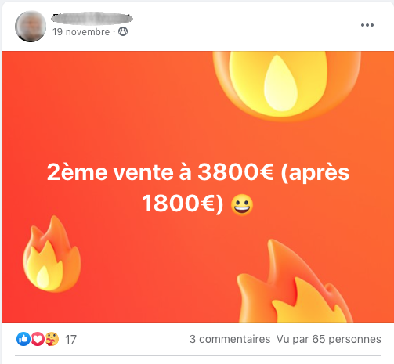
Task: Expand the 3 commentaires section
Action: 230,339
